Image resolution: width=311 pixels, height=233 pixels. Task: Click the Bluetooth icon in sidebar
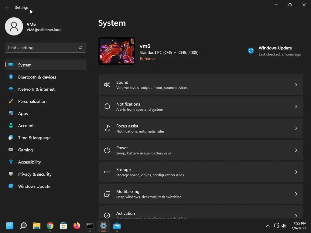pyautogui.click(x=11, y=77)
